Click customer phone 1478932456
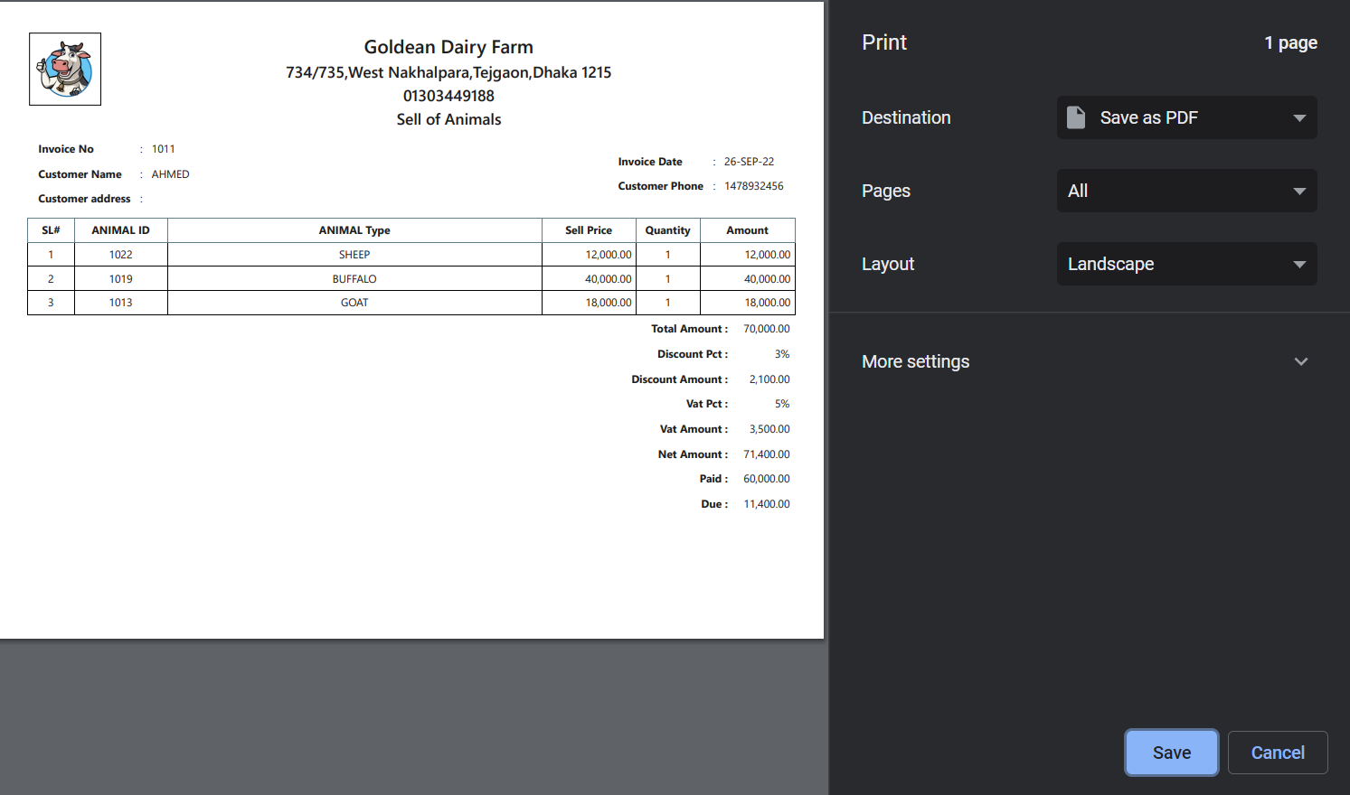The width and height of the screenshot is (1350, 795). (x=754, y=186)
